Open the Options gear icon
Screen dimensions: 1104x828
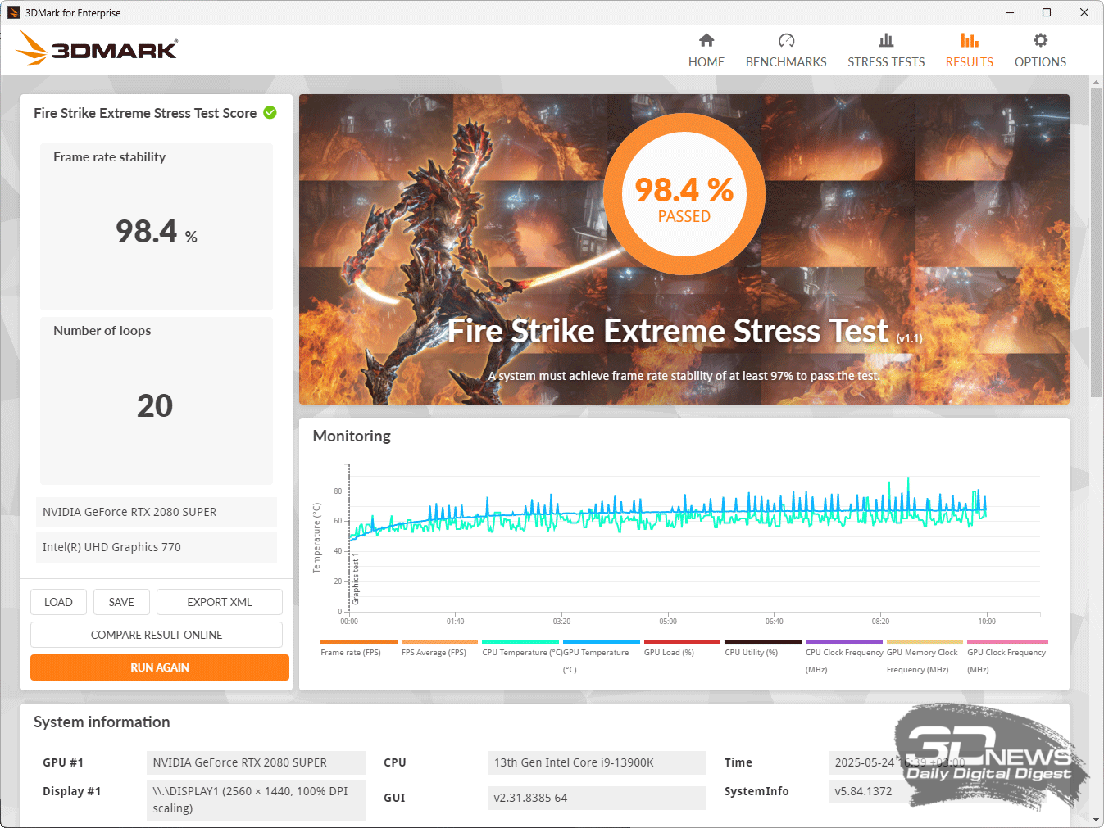pyautogui.click(x=1040, y=40)
